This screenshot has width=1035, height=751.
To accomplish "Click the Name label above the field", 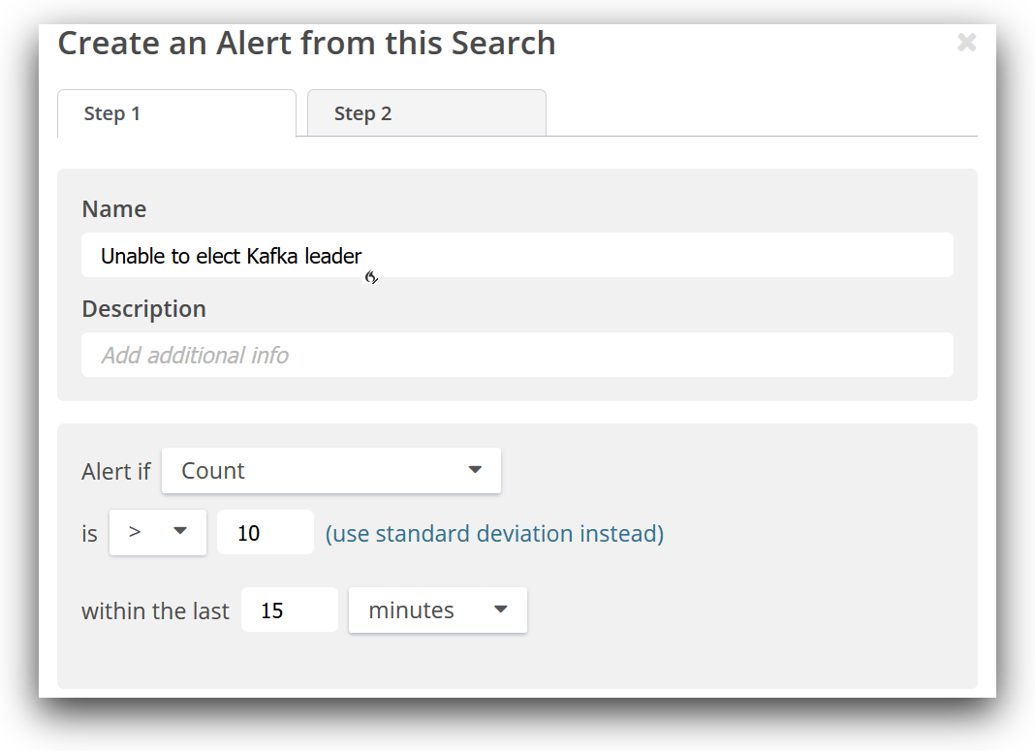I will coord(114,209).
